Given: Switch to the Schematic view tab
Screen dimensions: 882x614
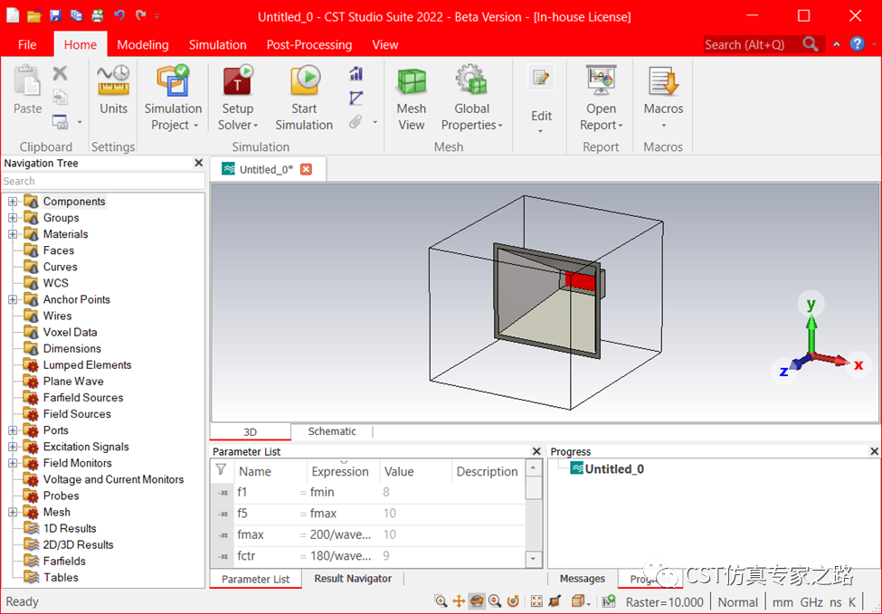Looking at the screenshot, I should (332, 431).
